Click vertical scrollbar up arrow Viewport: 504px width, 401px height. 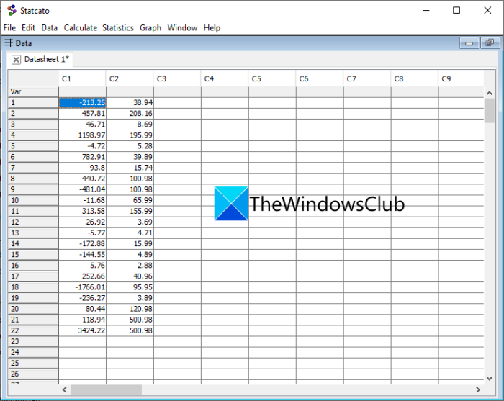pos(489,93)
